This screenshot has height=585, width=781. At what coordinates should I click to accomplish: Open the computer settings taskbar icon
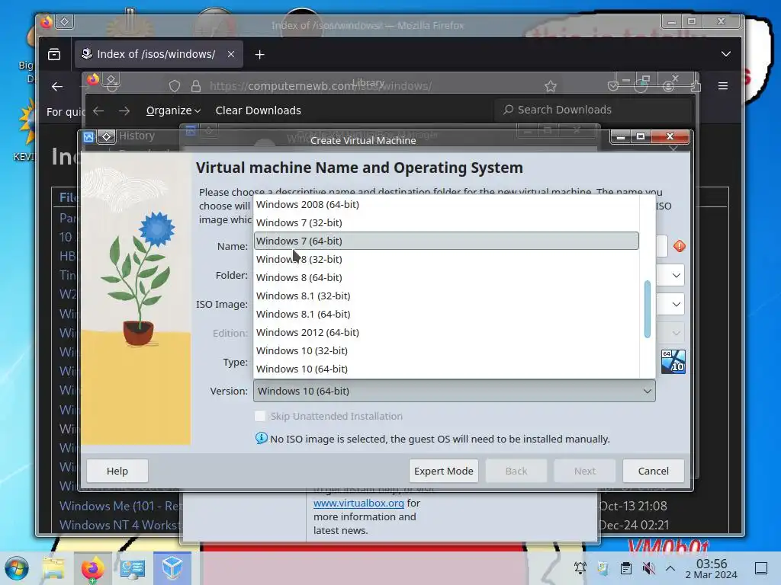[133, 568]
